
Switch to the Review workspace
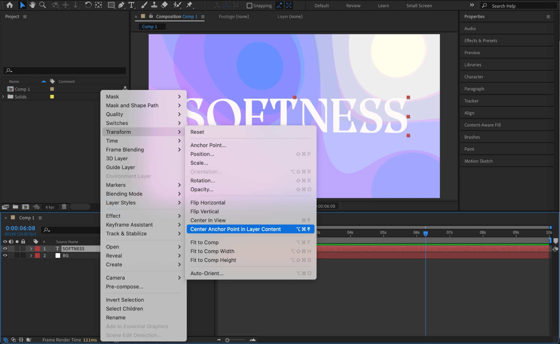(x=353, y=6)
